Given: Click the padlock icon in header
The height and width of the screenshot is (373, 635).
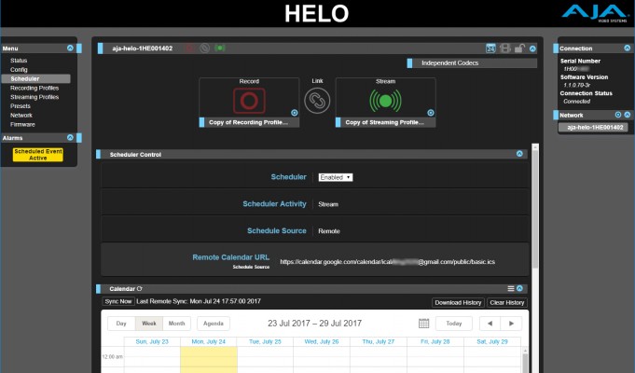Looking at the screenshot, I should click(519, 48).
